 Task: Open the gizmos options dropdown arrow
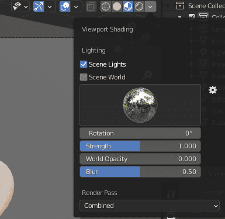point(50,7)
